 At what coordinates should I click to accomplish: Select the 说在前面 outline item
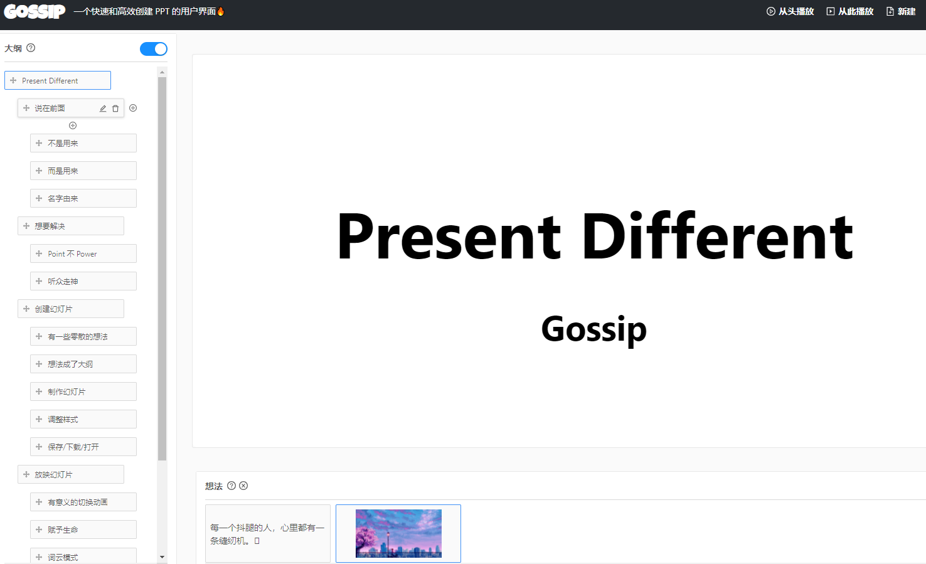71,108
